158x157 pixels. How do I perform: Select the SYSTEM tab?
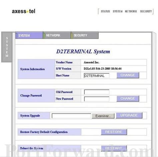(29, 35)
